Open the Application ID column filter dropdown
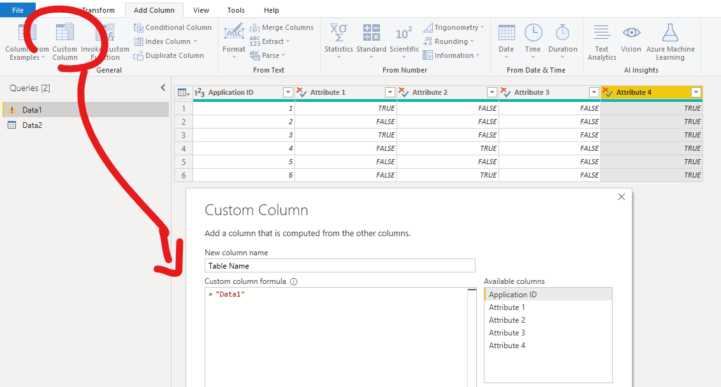Viewport: 721px width, 387px height. [x=288, y=92]
